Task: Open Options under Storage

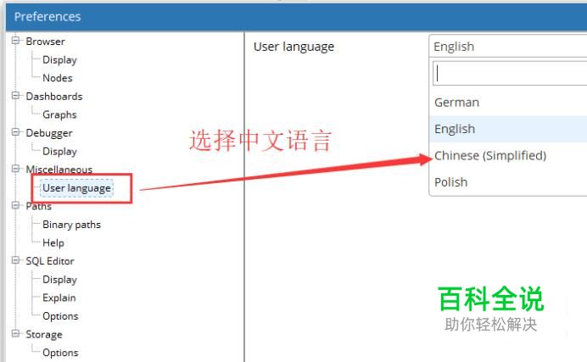Action: (60, 353)
